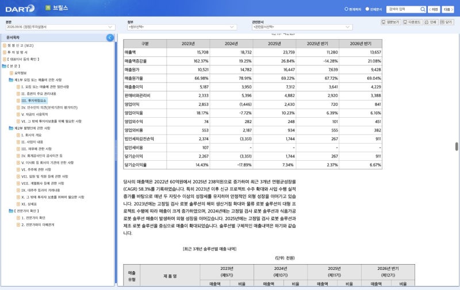The image size is (460, 290).
Task: Select the 현재목차 search scope radio
Action: coord(346,9)
